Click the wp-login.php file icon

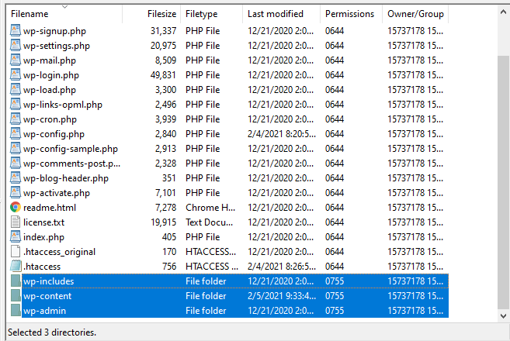click(x=16, y=75)
